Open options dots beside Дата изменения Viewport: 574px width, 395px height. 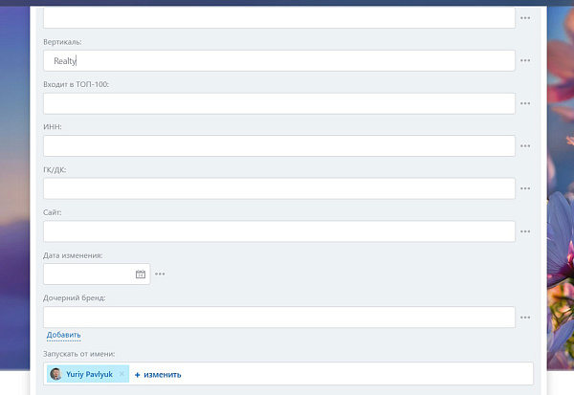click(160, 274)
